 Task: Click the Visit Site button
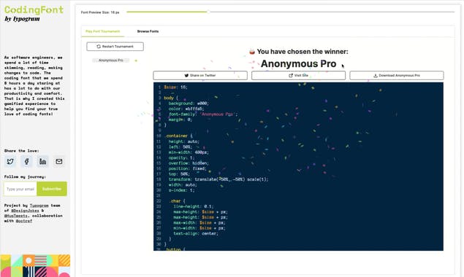[298, 75]
